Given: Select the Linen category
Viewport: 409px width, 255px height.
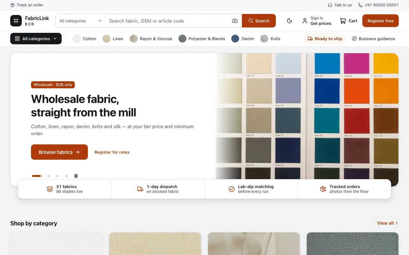Looking at the screenshot, I should click(113, 39).
